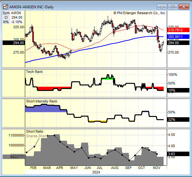Click the 275.00 label on the left price axis
The width and height of the screenshot is (192, 177).
coord(18,52)
